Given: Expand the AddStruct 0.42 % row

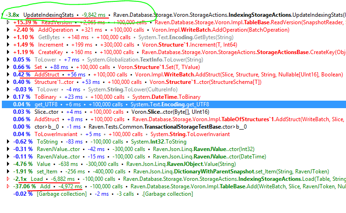Looking at the screenshot, I should pos(8,75).
